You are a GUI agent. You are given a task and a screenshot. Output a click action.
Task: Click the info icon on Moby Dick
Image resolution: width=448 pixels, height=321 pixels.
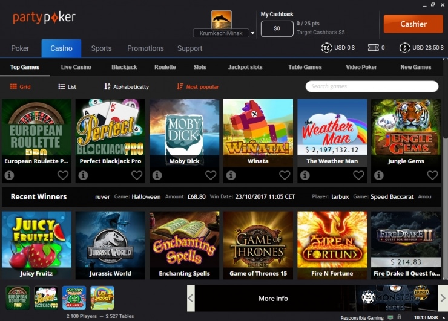pyautogui.click(x=157, y=175)
